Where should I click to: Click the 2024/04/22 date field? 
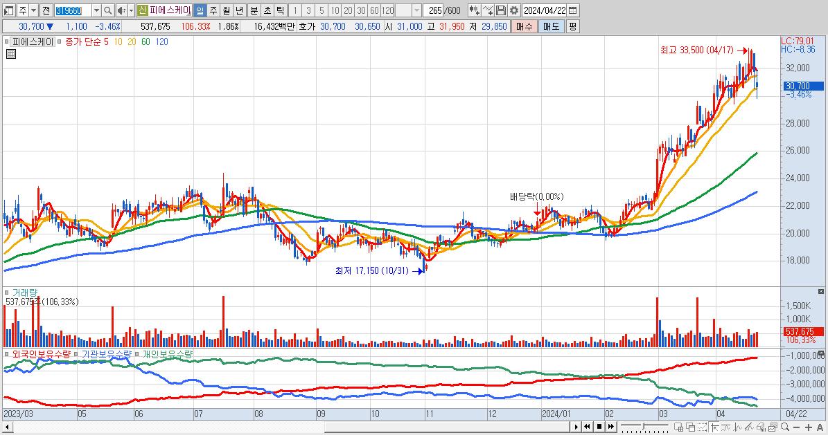(x=545, y=10)
